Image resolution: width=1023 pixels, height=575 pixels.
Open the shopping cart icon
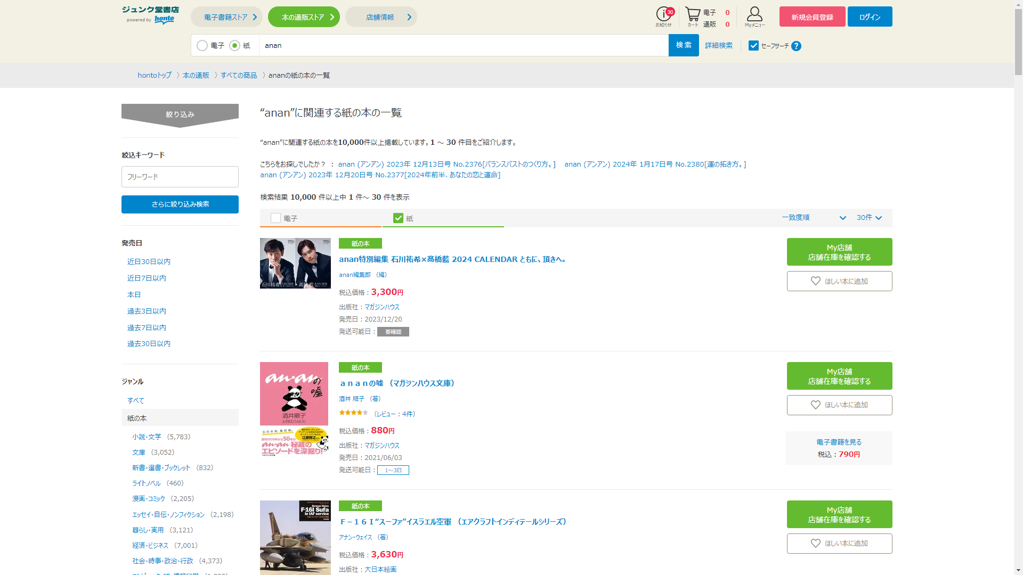pyautogui.click(x=692, y=16)
